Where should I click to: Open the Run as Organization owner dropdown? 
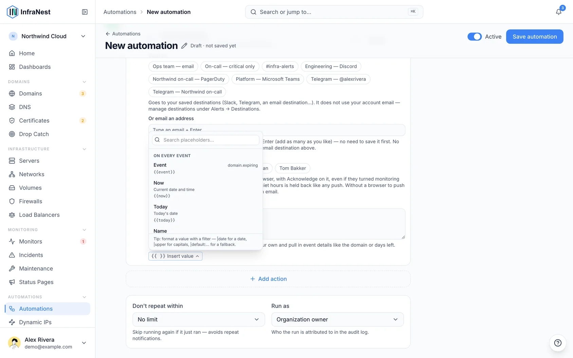point(337,319)
